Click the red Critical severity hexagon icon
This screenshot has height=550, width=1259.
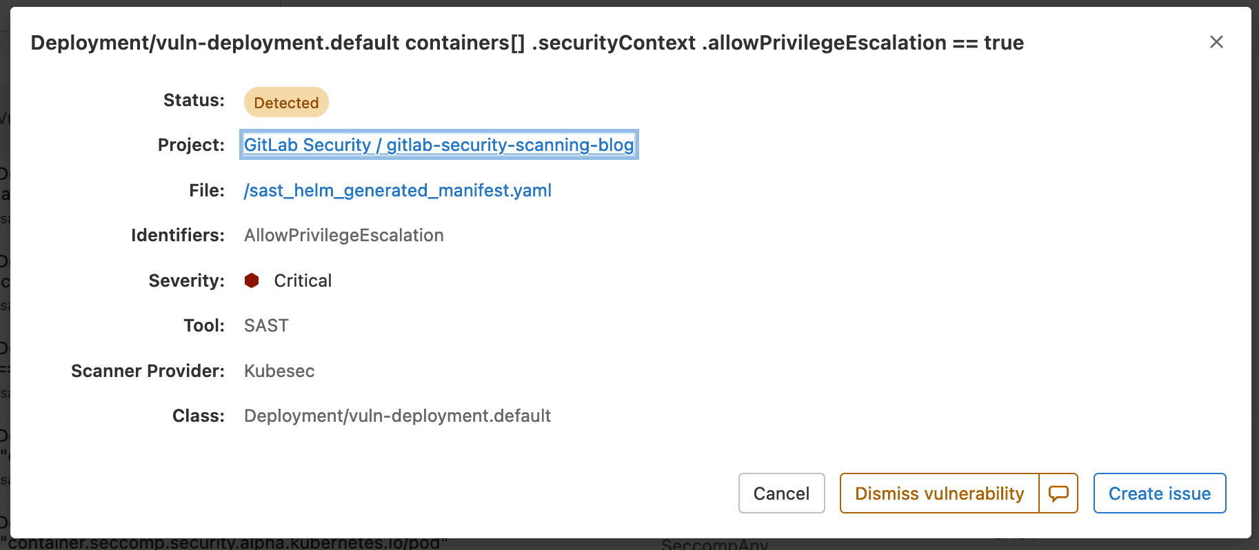pos(252,281)
